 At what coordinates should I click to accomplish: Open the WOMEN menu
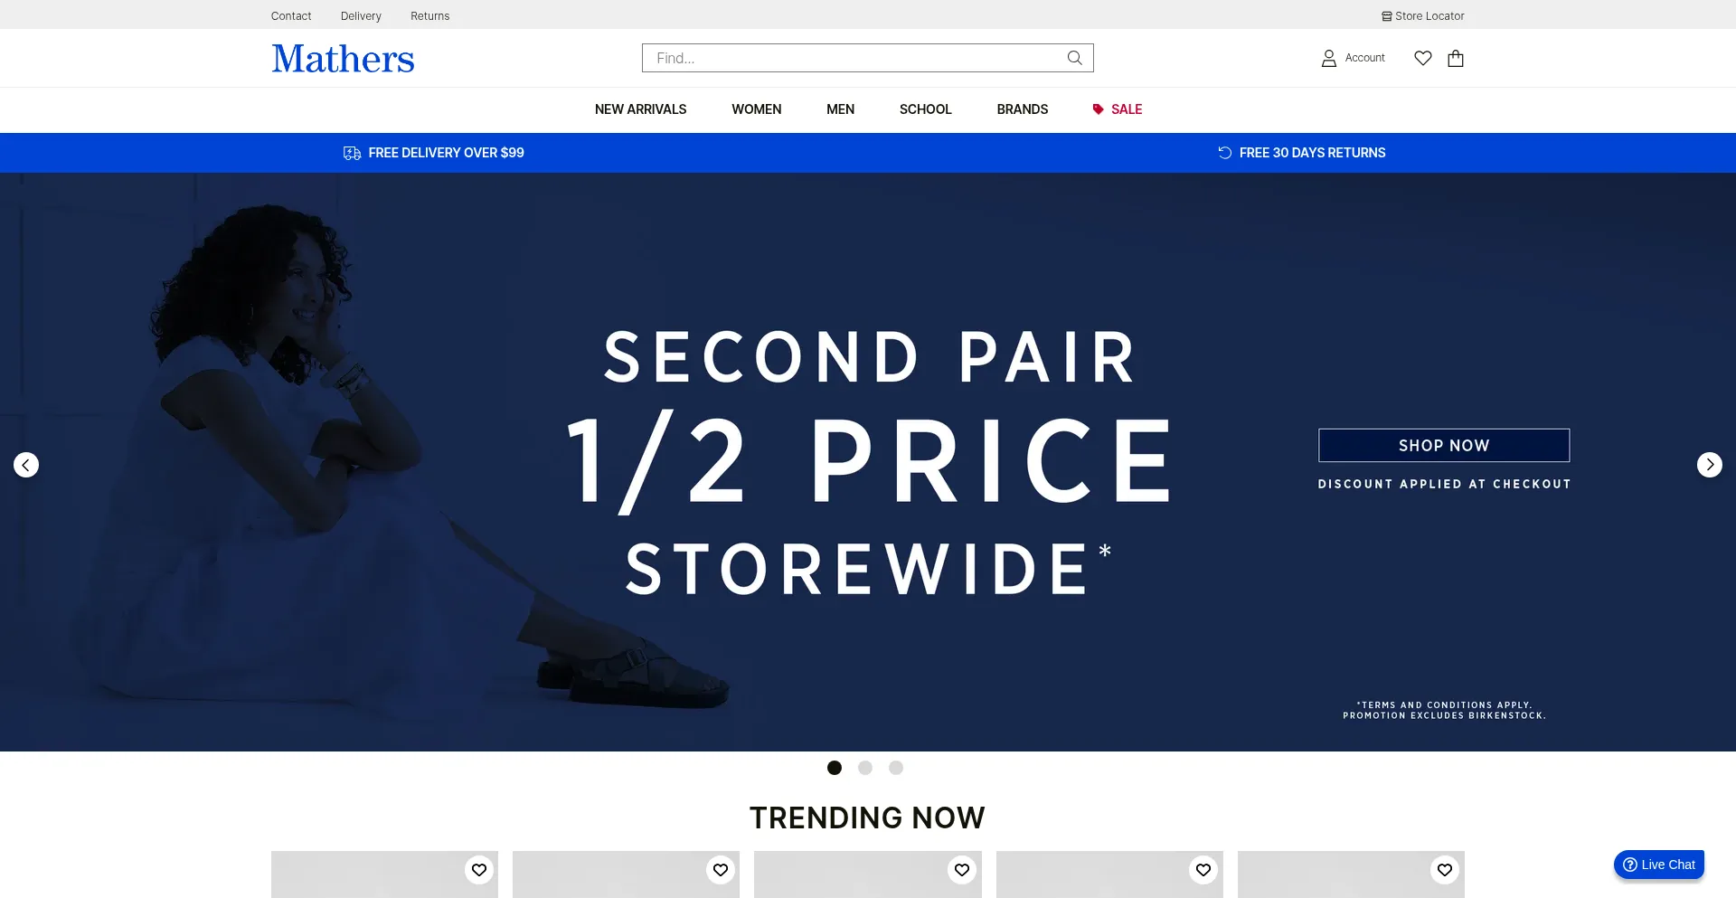coord(757,109)
